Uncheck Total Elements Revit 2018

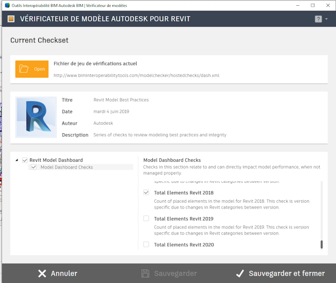(x=146, y=192)
